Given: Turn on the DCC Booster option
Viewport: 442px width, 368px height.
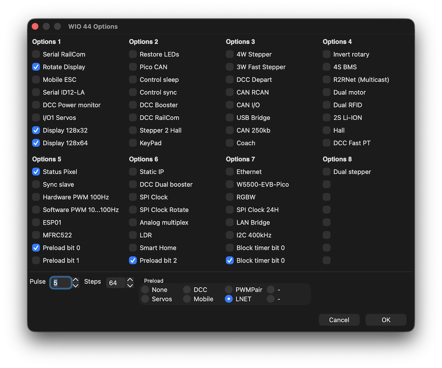Looking at the screenshot, I should [133, 105].
